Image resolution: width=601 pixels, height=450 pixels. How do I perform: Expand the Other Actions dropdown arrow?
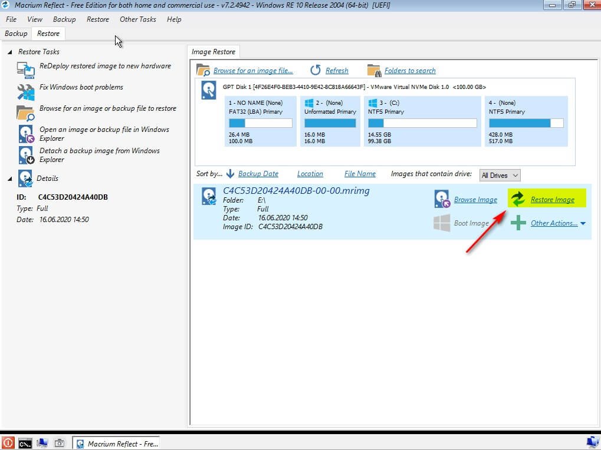(x=583, y=223)
